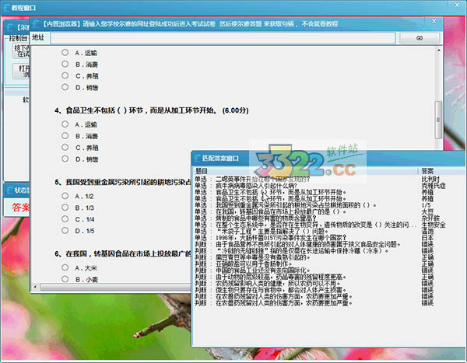This screenshot has height=363, width=467.
Task: Pick B. 小麦 in question 6
Action: tap(65, 279)
